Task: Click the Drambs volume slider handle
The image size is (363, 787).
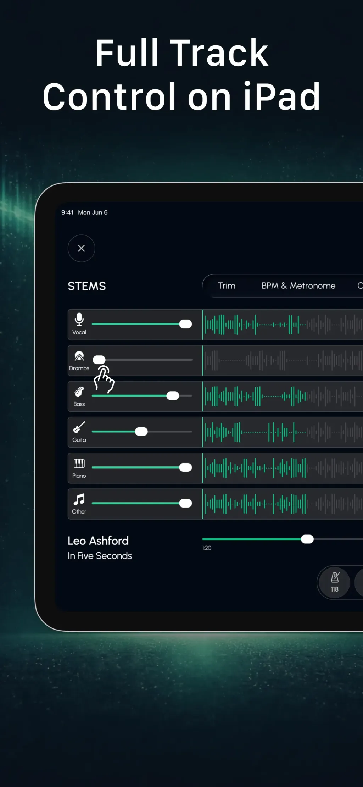Action: tap(99, 360)
